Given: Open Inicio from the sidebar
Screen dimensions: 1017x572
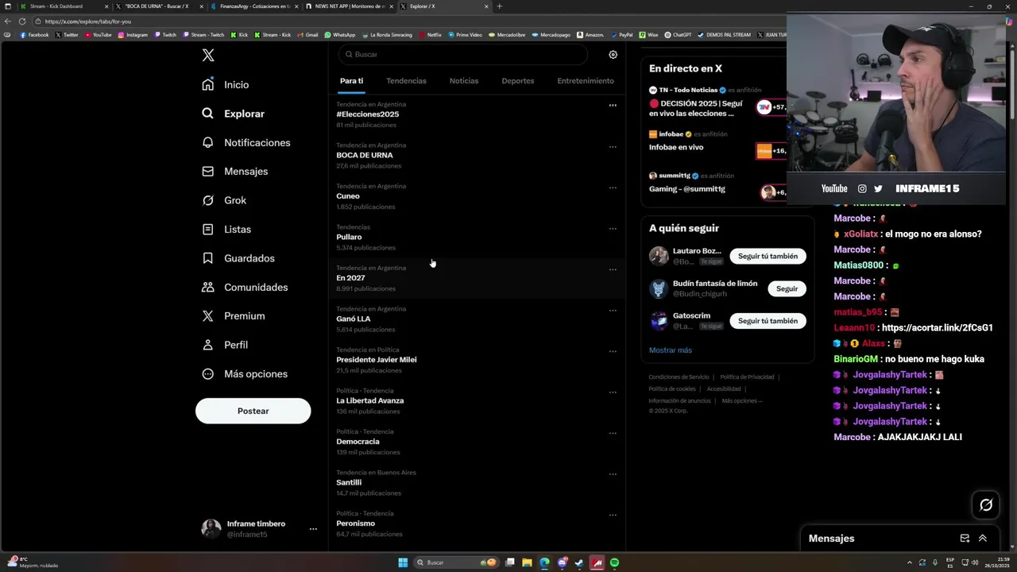Looking at the screenshot, I should (x=226, y=84).
